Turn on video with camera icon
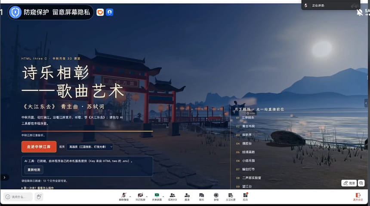The image size is (370, 206). point(140,197)
